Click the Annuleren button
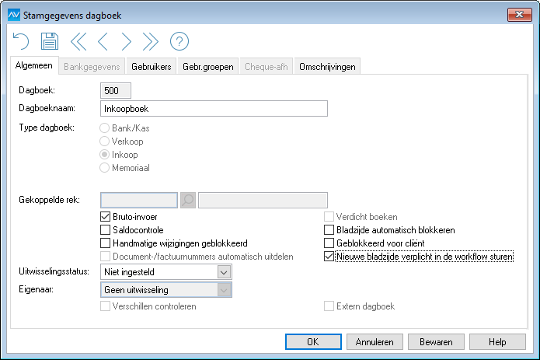The width and height of the screenshot is (540, 360). pos(375,342)
